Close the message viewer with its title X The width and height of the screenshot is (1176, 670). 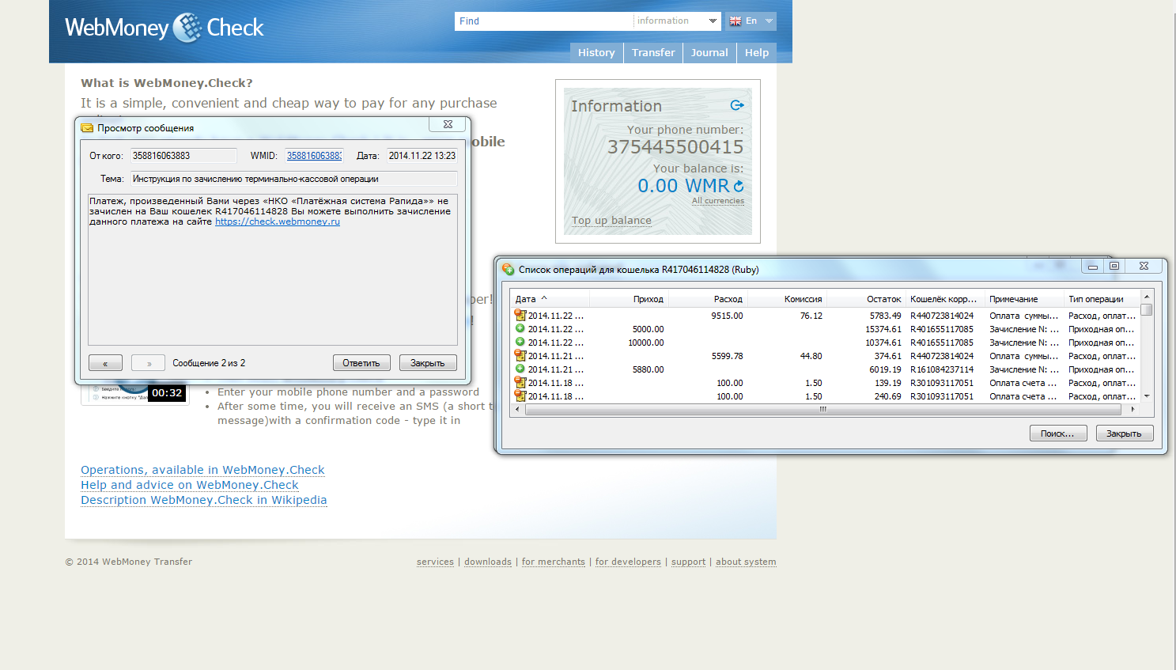(x=448, y=124)
